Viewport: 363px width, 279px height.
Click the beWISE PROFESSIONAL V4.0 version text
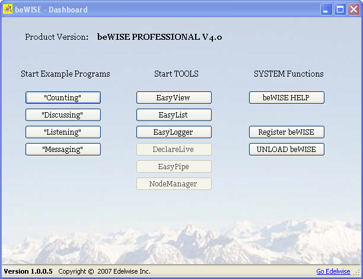[160, 37]
